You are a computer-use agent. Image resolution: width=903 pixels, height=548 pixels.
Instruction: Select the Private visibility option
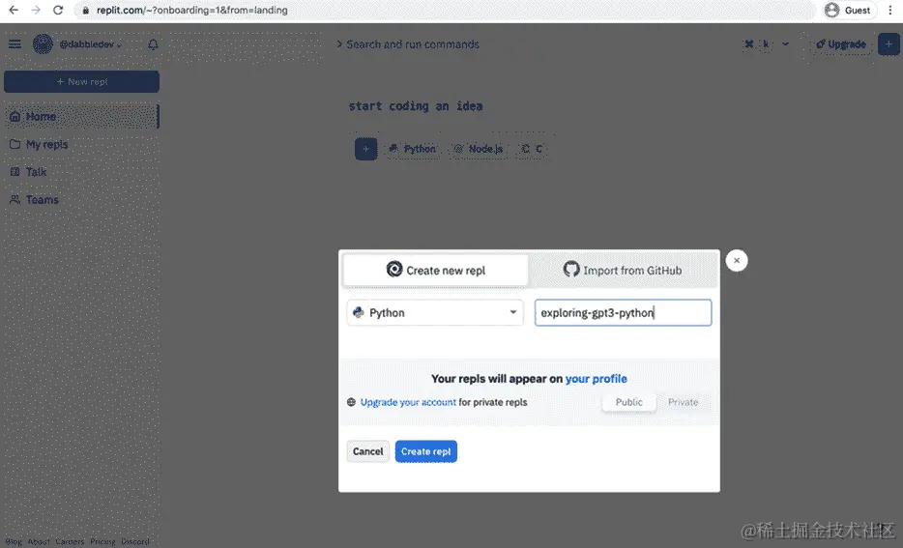pos(683,402)
